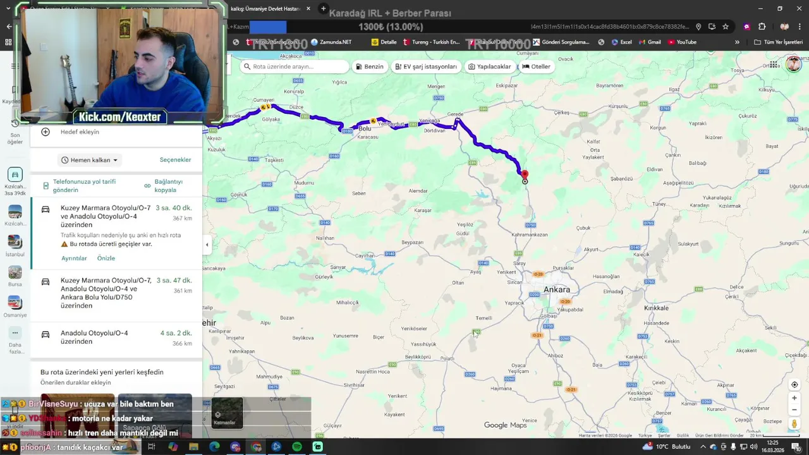Screen dimensions: 809x455
Task: Open the File Explorer taskbar icon
Action: (x=193, y=447)
